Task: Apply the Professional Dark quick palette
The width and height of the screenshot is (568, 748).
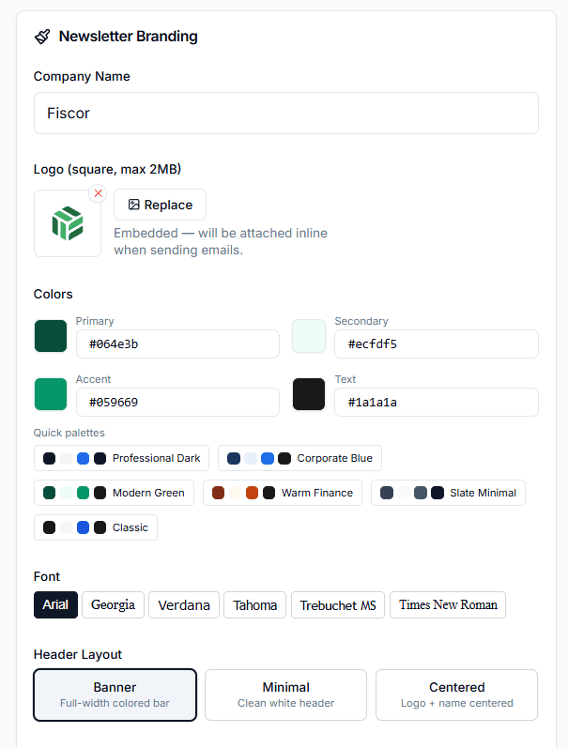Action: pos(121,458)
